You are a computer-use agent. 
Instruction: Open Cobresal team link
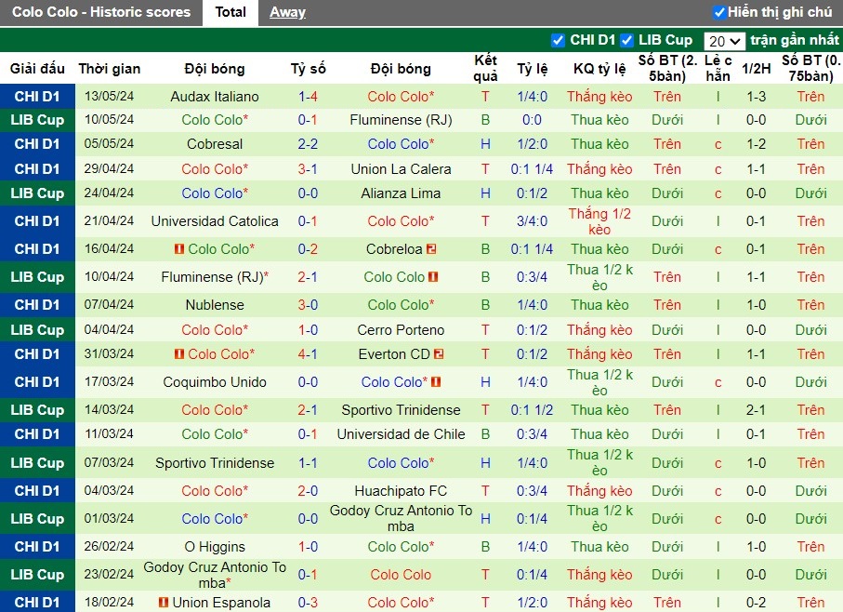215,144
